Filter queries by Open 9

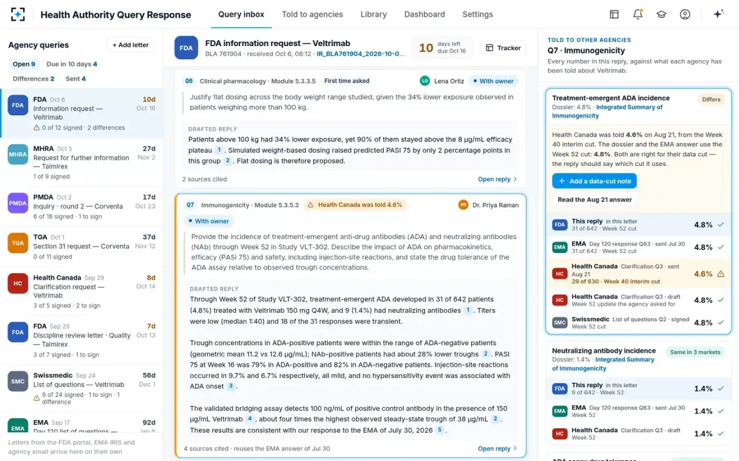(24, 64)
